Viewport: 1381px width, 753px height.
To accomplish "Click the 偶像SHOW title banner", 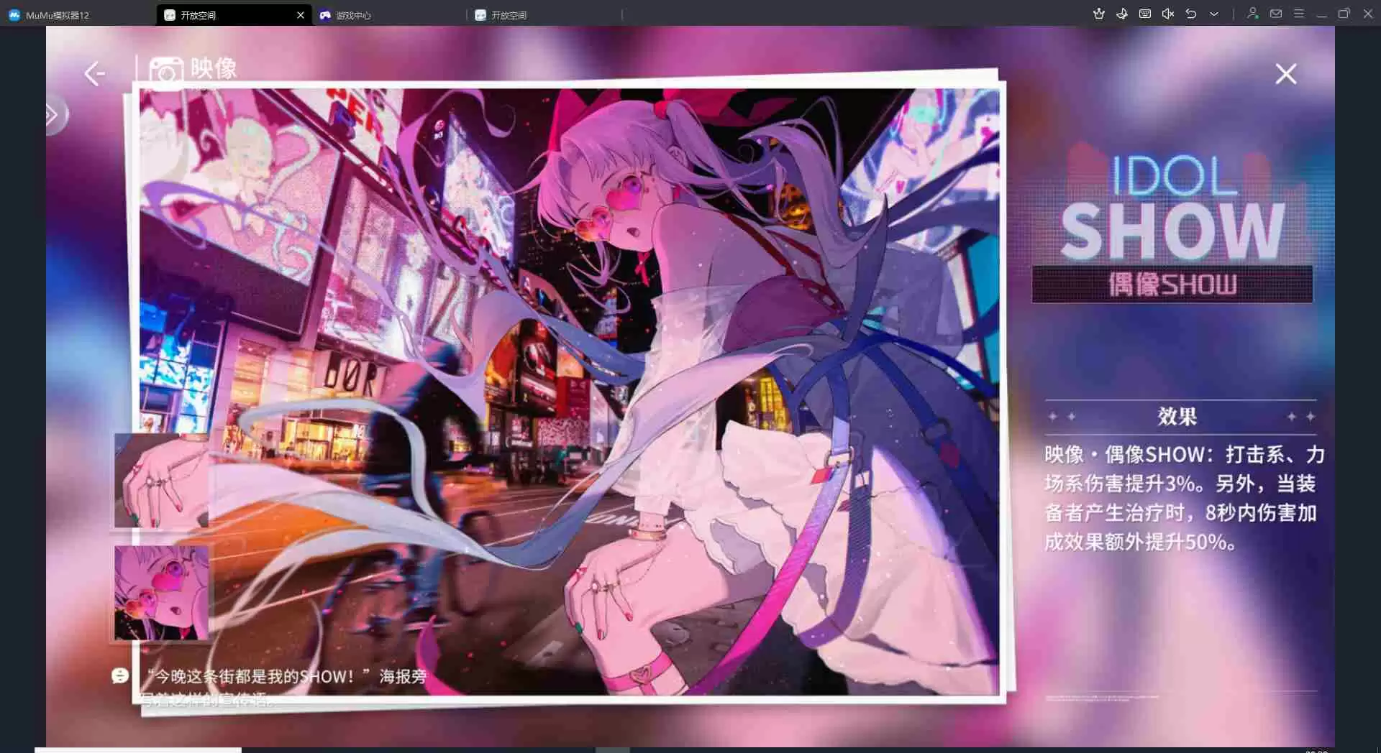I will 1172,285.
